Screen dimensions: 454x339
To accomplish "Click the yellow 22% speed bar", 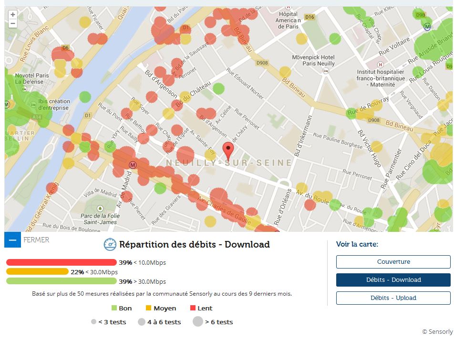I will coord(37,271).
